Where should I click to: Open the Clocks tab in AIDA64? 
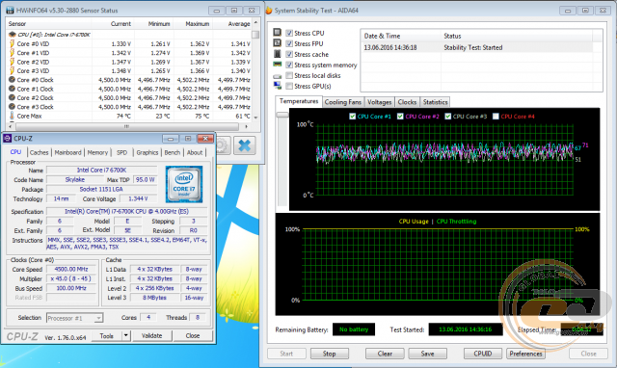[407, 102]
